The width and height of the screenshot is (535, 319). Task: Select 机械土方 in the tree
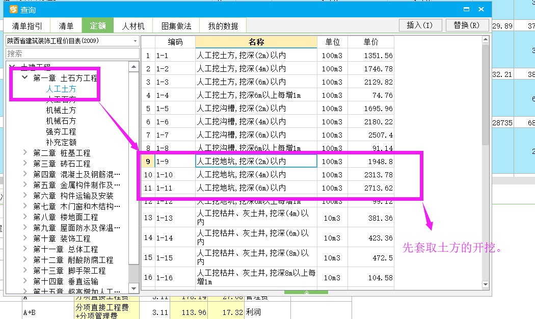click(61, 110)
